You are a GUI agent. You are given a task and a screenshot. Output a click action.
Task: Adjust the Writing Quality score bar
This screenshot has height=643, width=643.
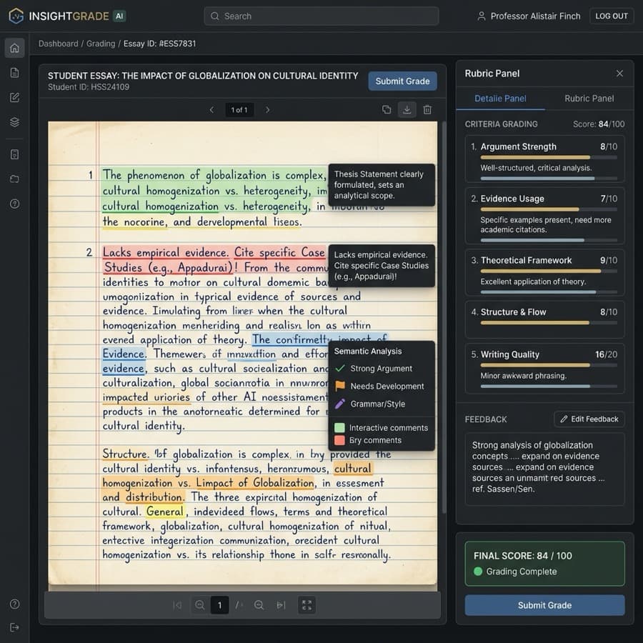point(549,365)
